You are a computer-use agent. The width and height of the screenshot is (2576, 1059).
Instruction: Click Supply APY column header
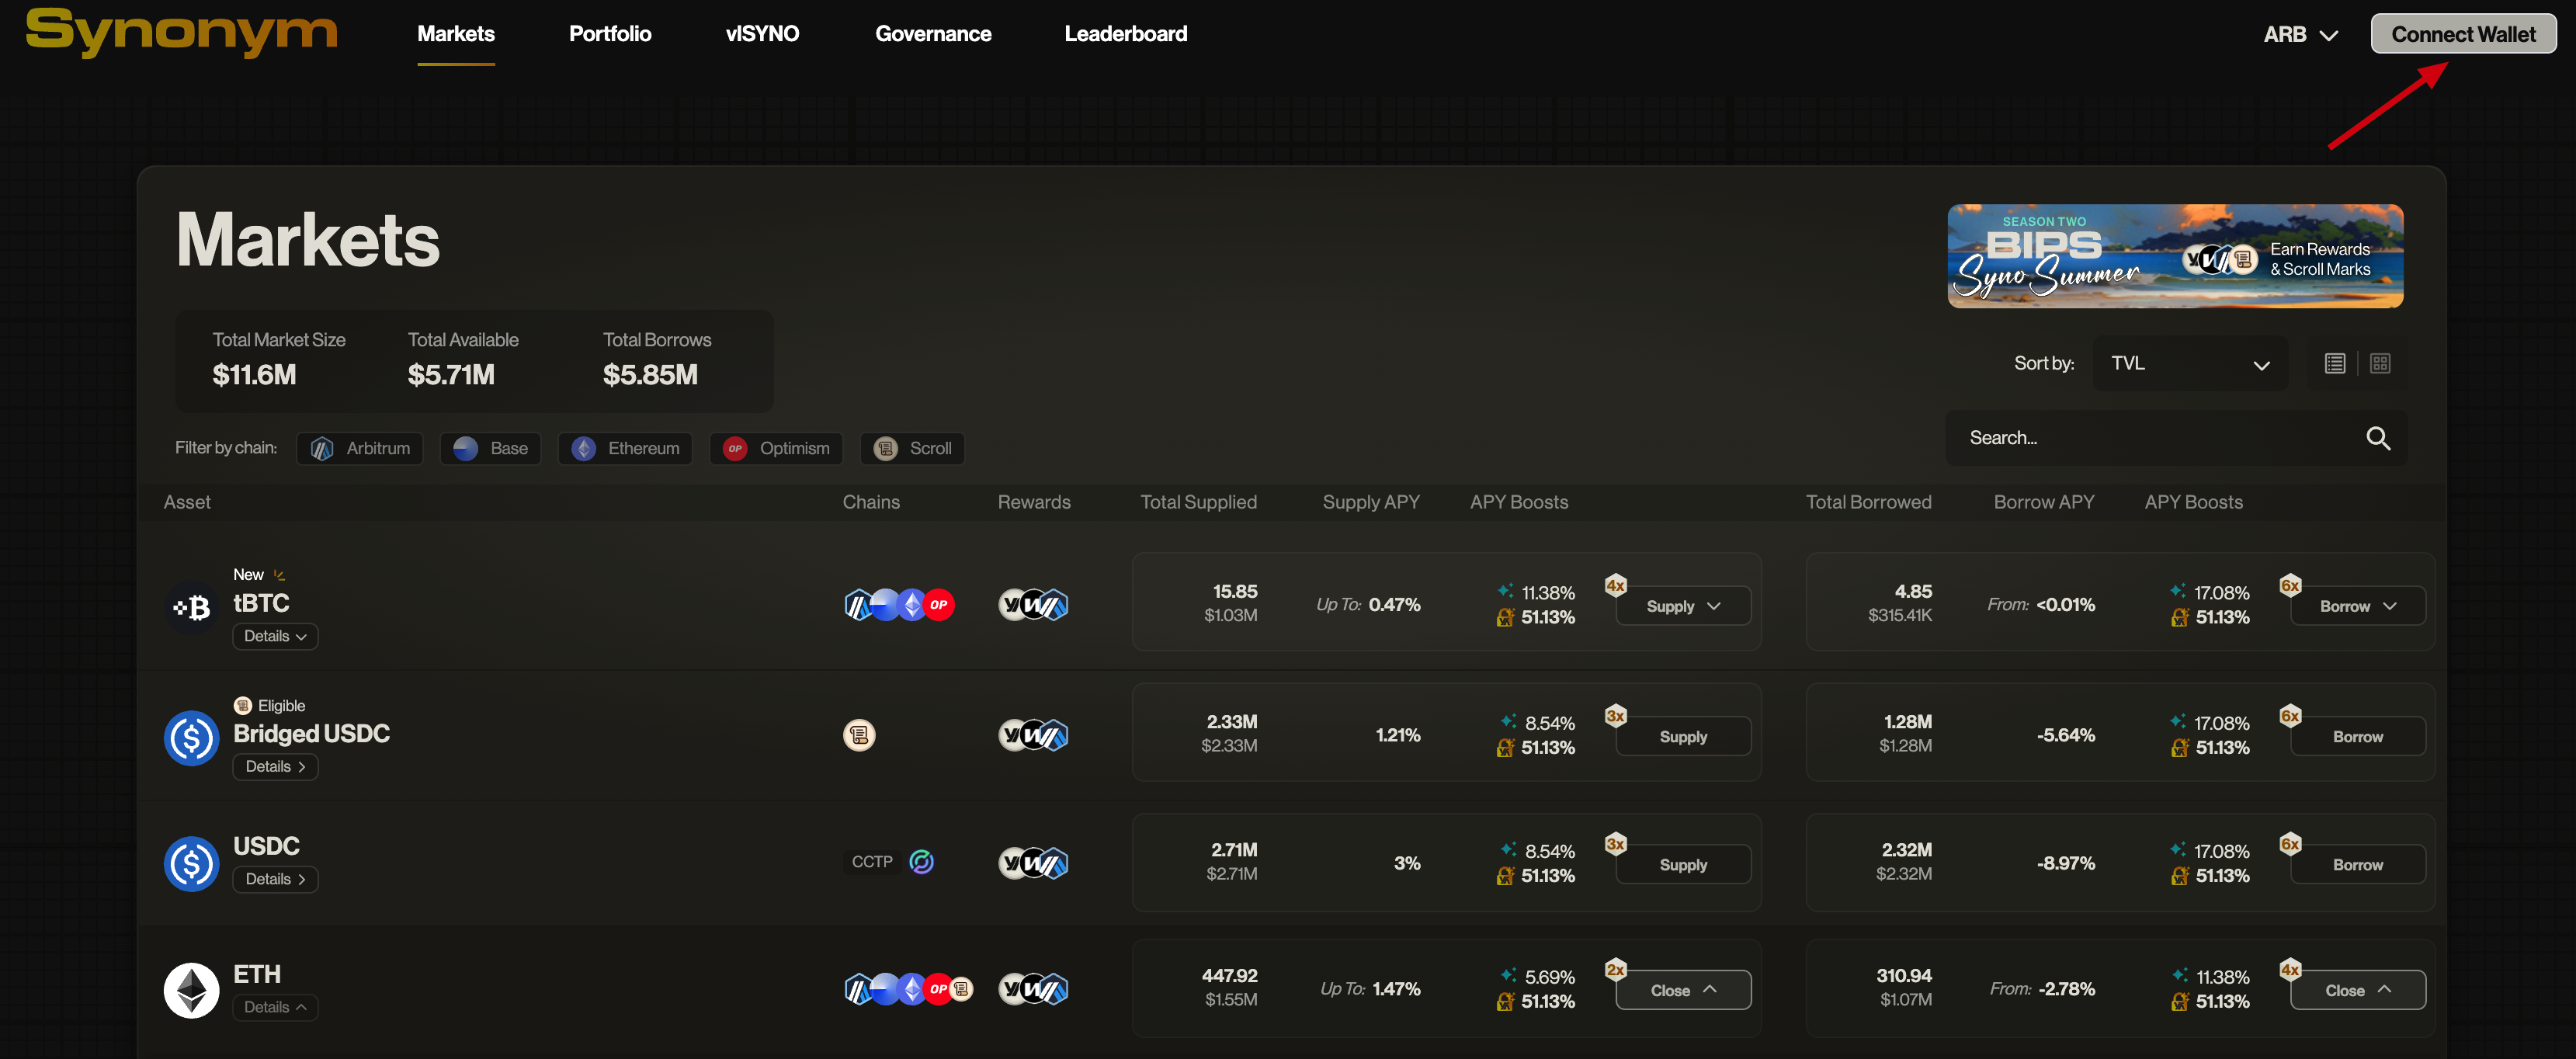pyautogui.click(x=1371, y=503)
